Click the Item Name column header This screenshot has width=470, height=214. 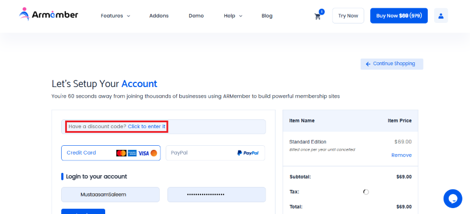(x=302, y=121)
